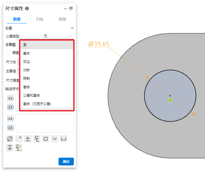Insert the depth arrow symbol
Screen dimensions: 205x172
pyautogui.click(x=10, y=148)
